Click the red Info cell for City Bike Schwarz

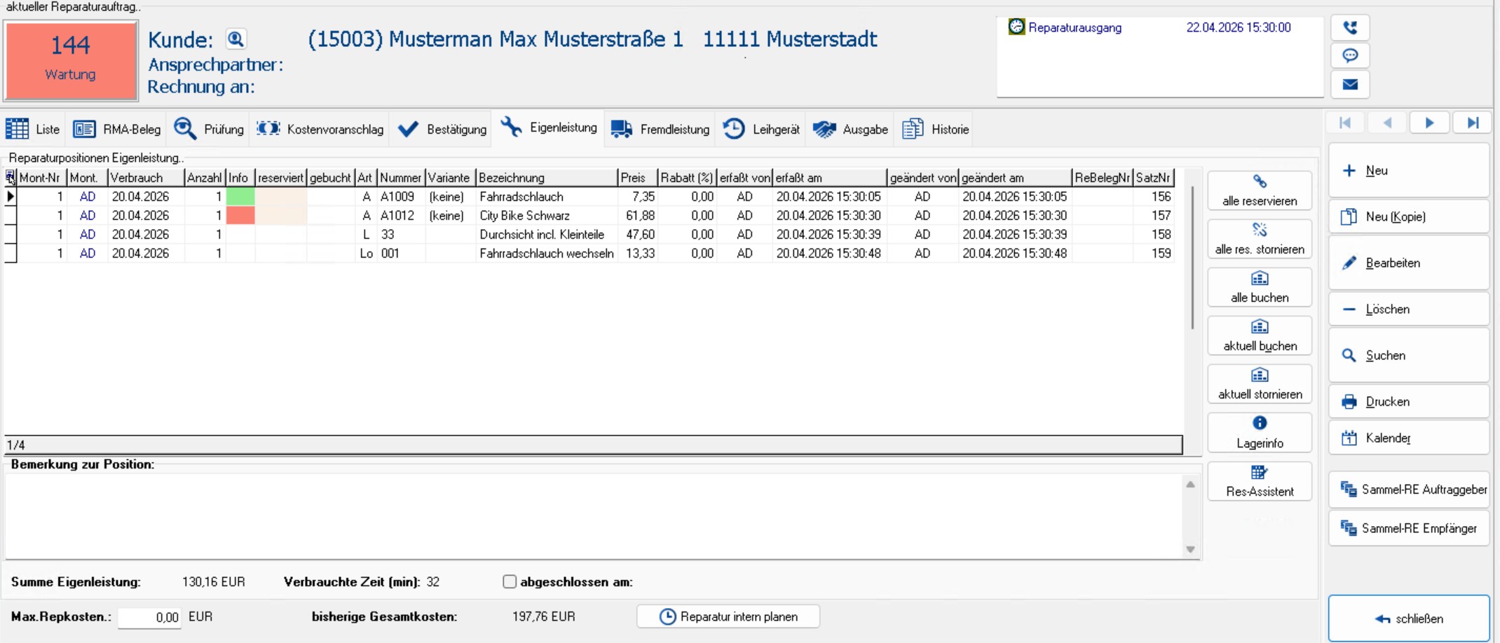pos(240,216)
